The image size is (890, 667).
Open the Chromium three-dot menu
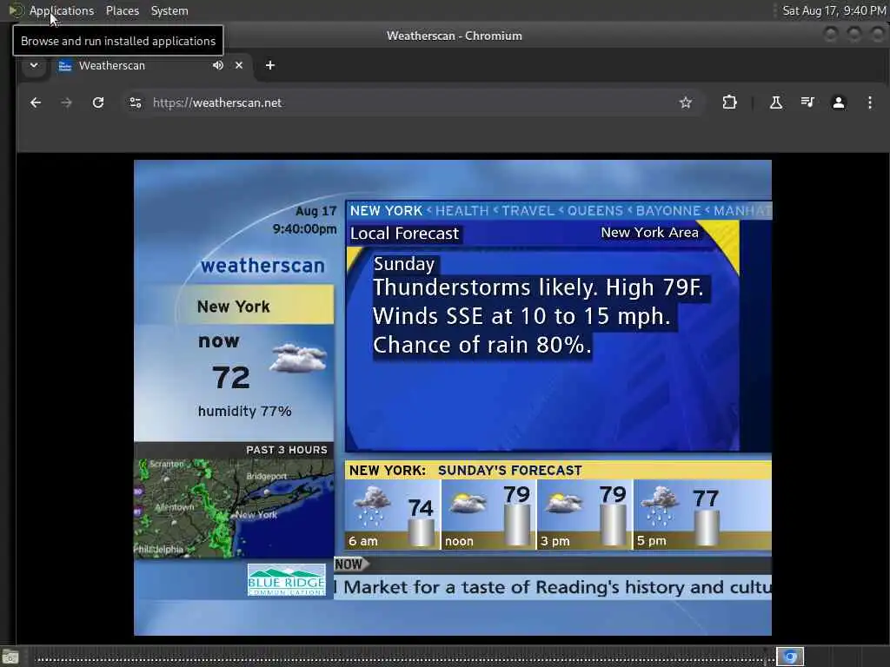point(869,102)
